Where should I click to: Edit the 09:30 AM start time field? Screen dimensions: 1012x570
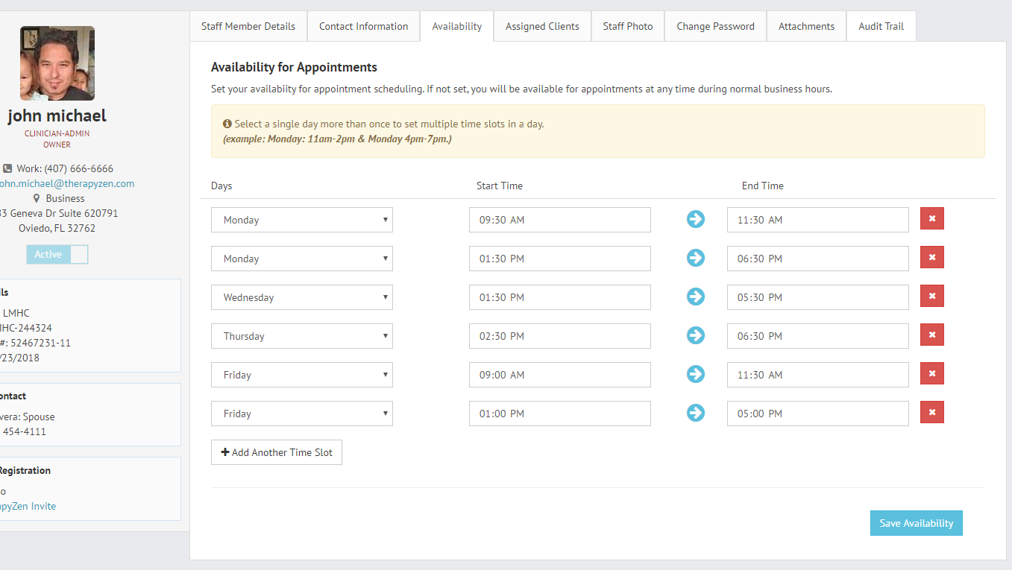point(560,220)
